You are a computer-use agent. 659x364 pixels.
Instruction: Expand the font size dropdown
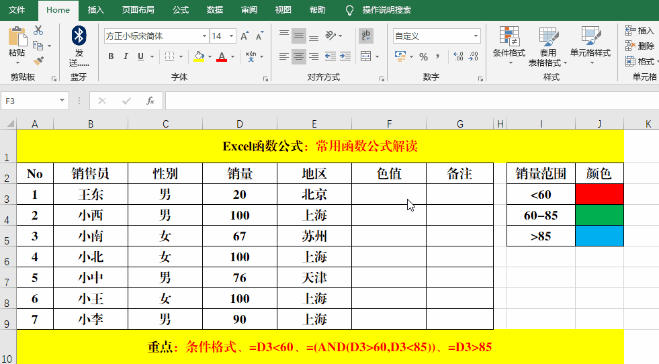pos(232,36)
